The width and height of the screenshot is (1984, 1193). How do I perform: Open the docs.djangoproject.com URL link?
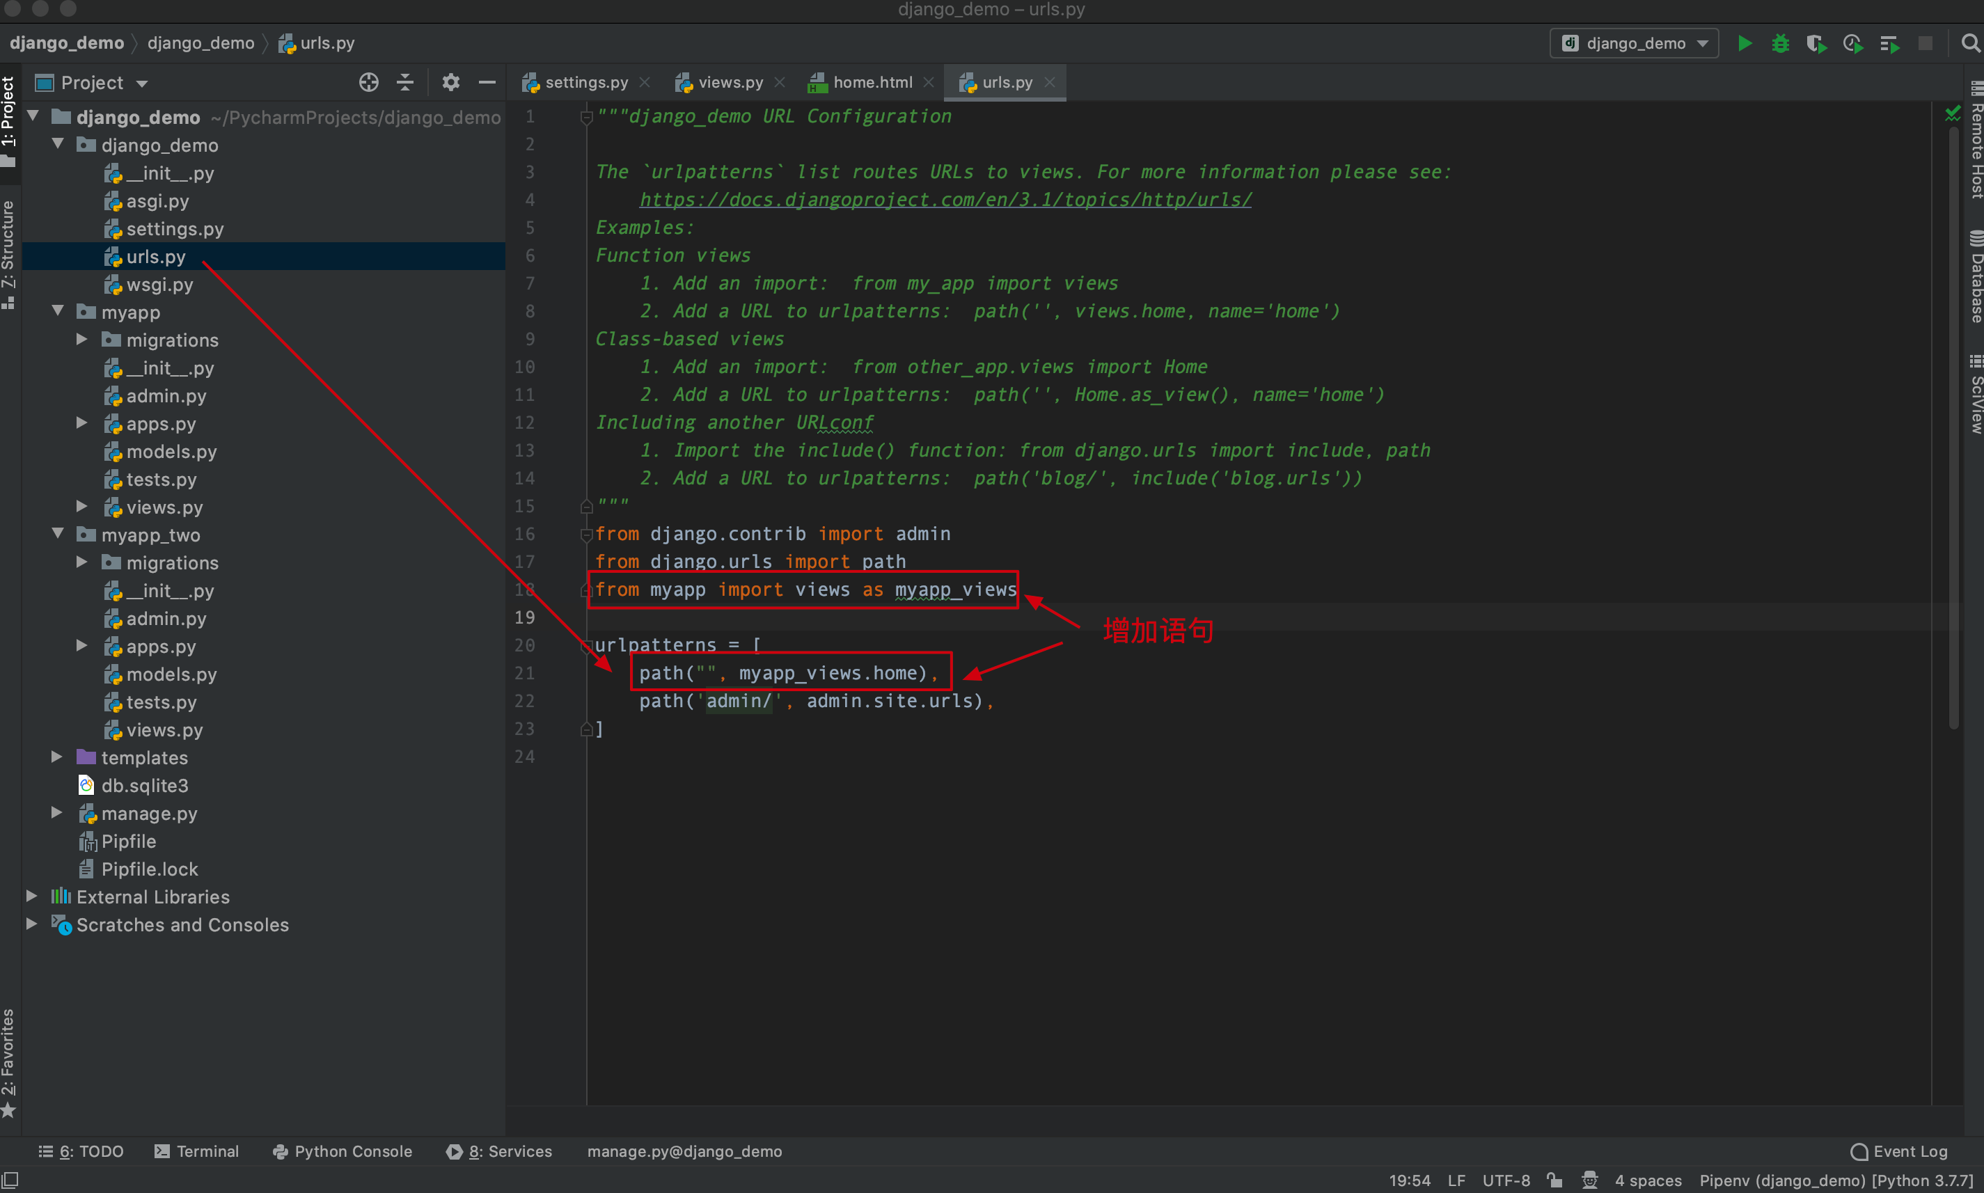[x=945, y=199]
